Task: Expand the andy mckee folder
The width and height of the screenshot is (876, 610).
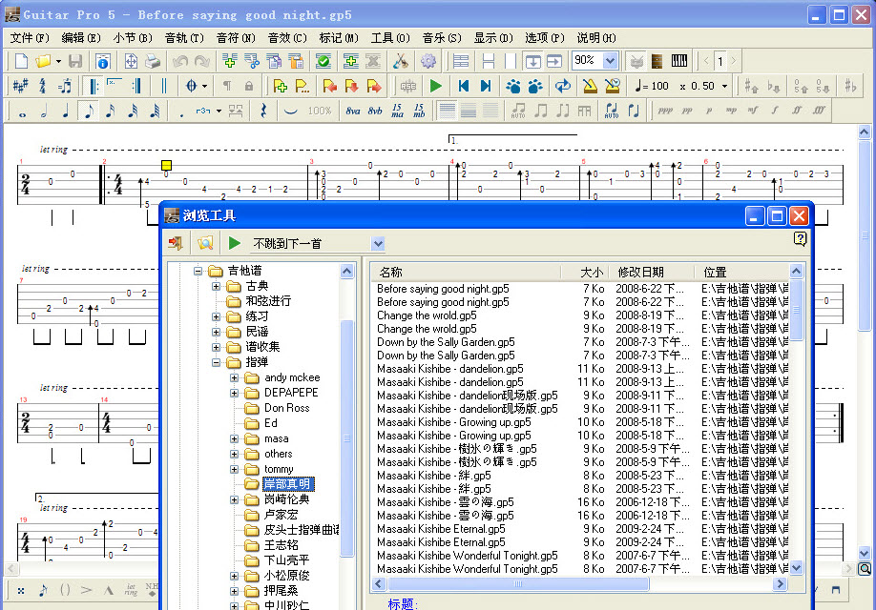Action: point(235,377)
